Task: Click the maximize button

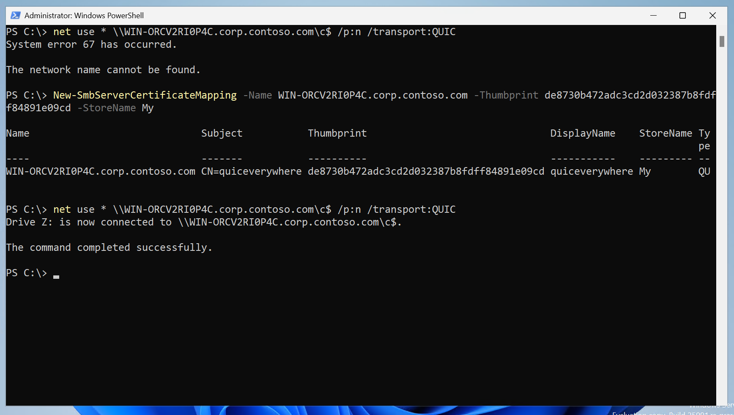Action: [682, 15]
